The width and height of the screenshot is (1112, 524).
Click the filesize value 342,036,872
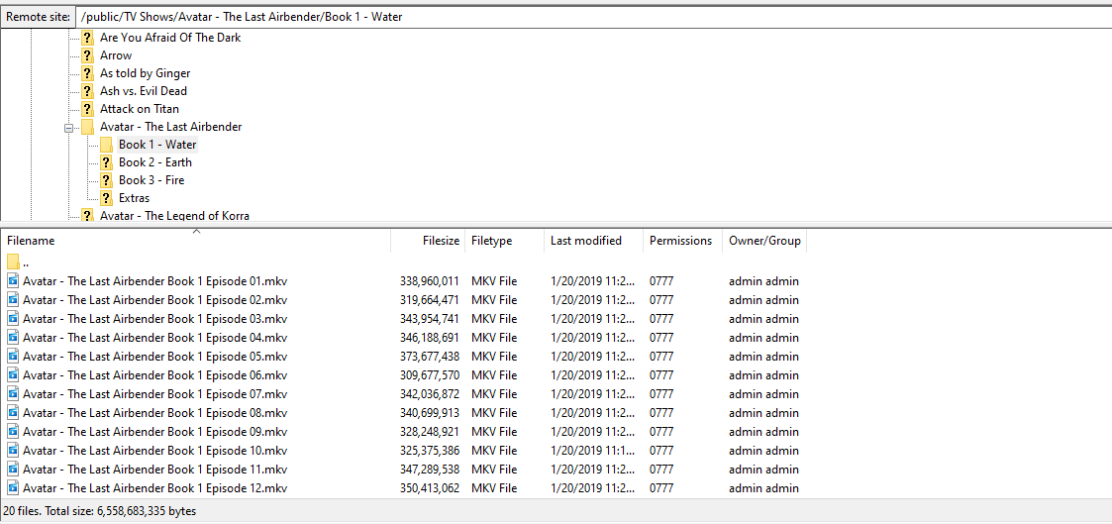429,393
